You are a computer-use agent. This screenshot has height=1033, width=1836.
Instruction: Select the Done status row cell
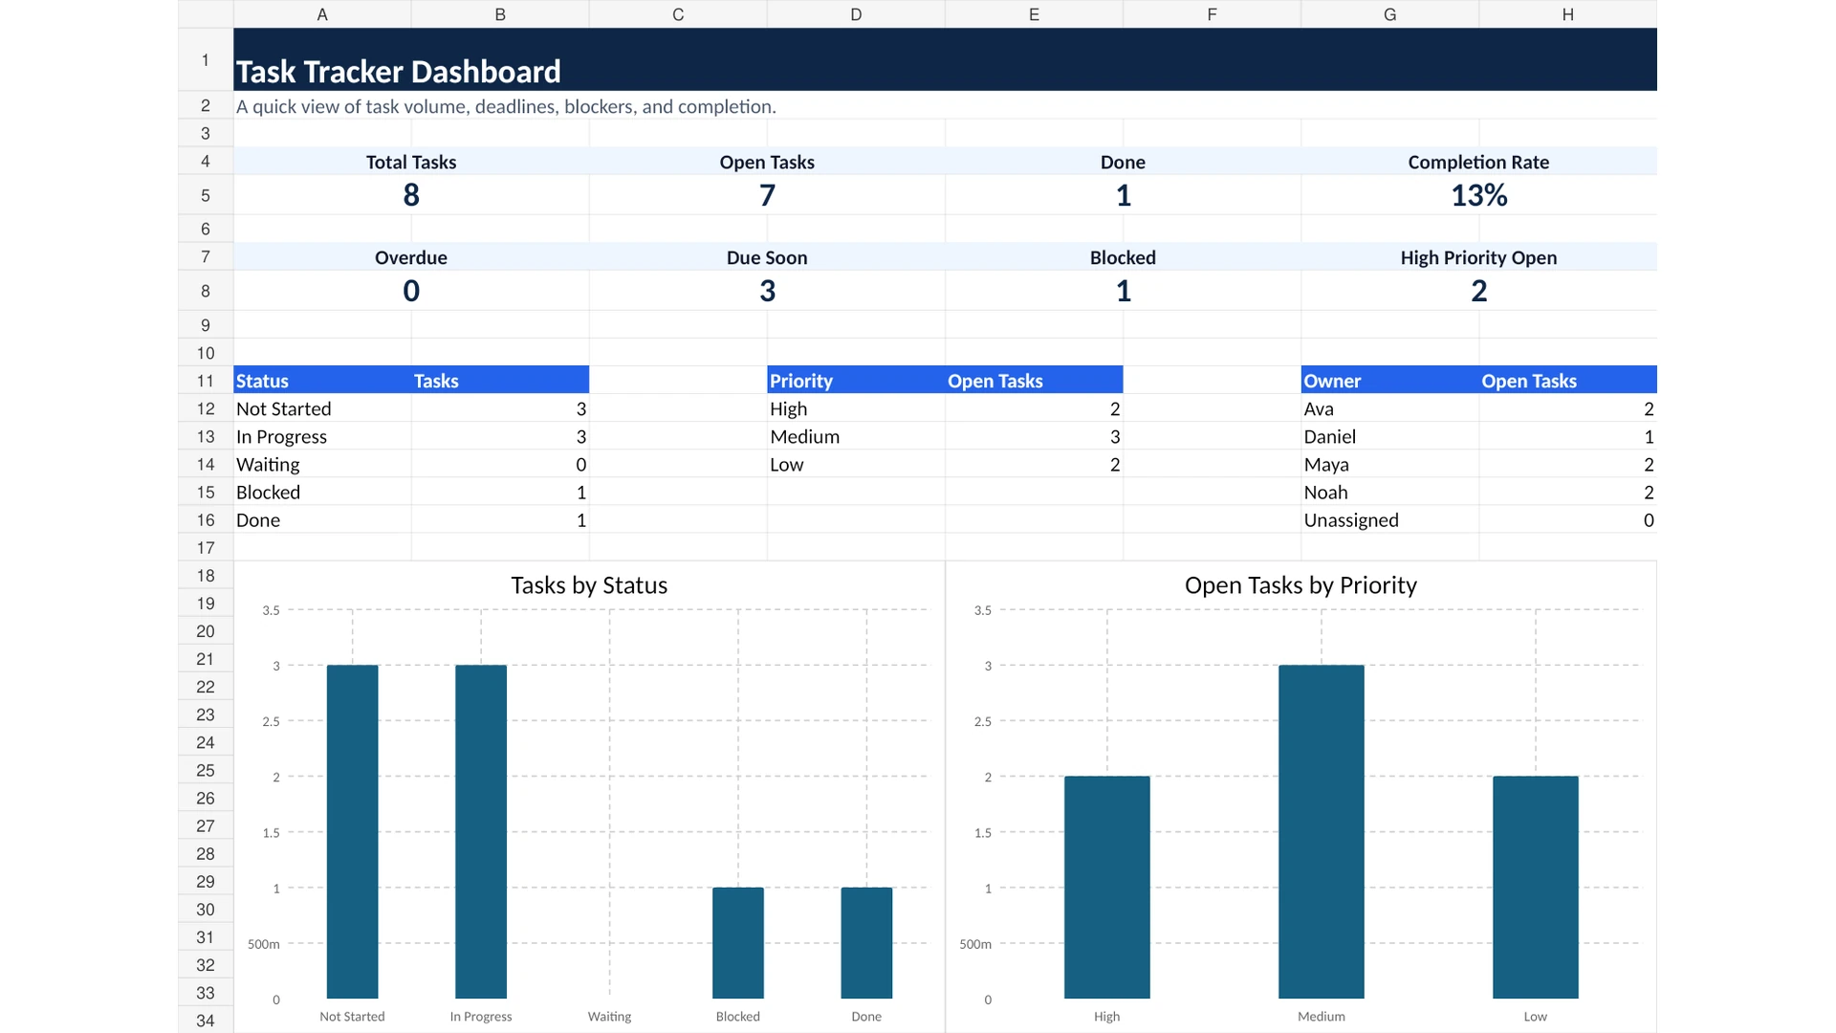pos(322,519)
